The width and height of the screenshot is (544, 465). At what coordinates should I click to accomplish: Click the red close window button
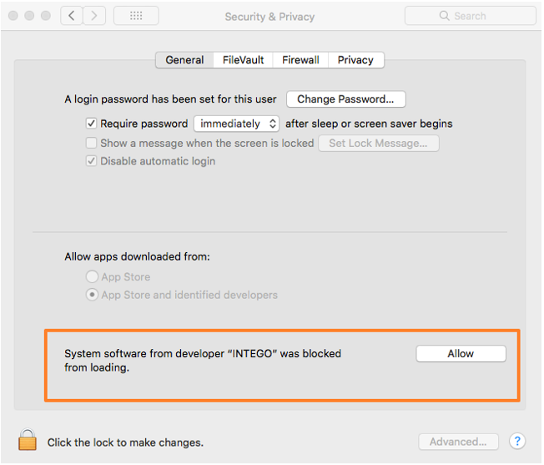(13, 16)
